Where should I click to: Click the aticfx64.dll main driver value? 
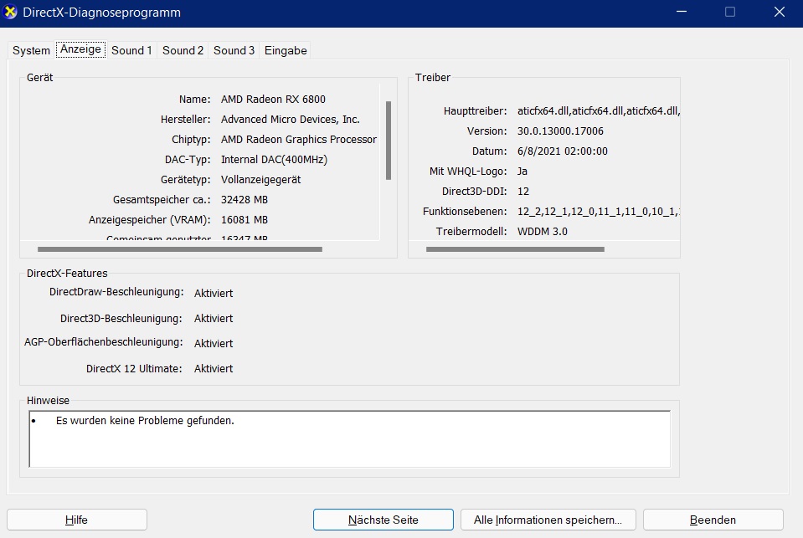point(598,111)
